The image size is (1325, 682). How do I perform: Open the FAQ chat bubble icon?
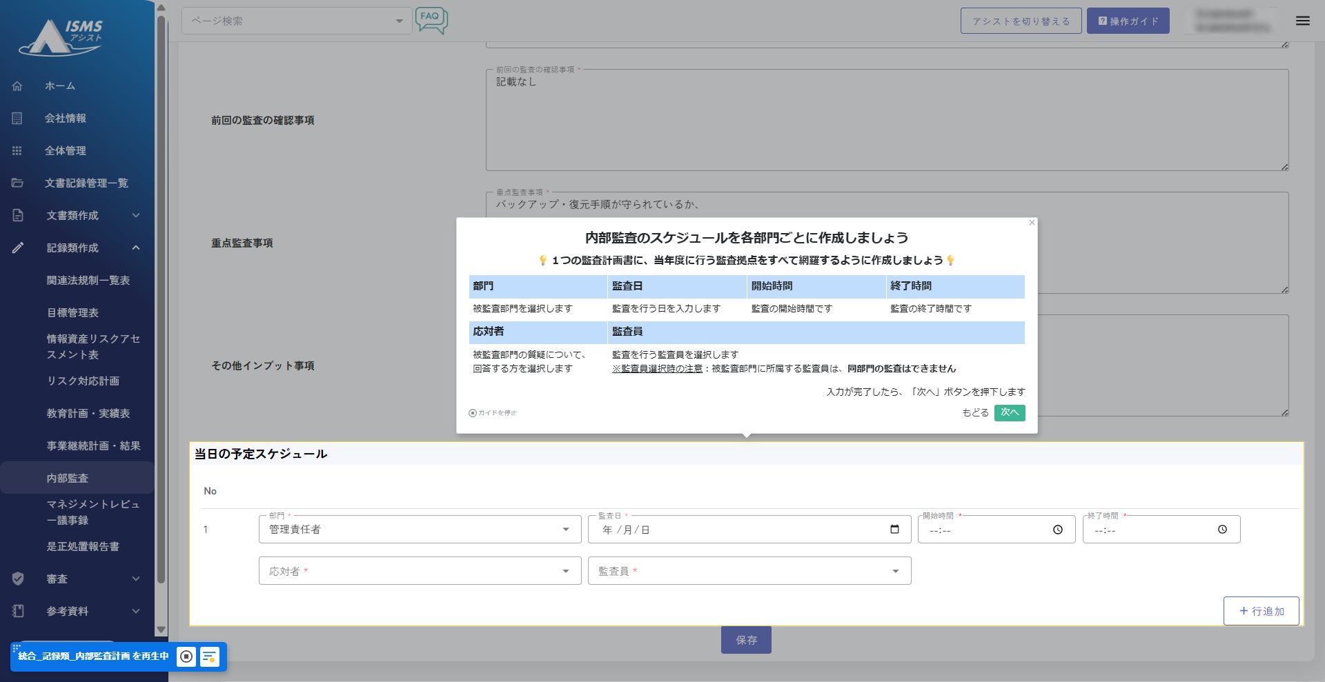(x=431, y=20)
